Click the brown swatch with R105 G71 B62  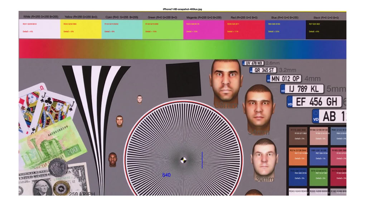coord(298,136)
